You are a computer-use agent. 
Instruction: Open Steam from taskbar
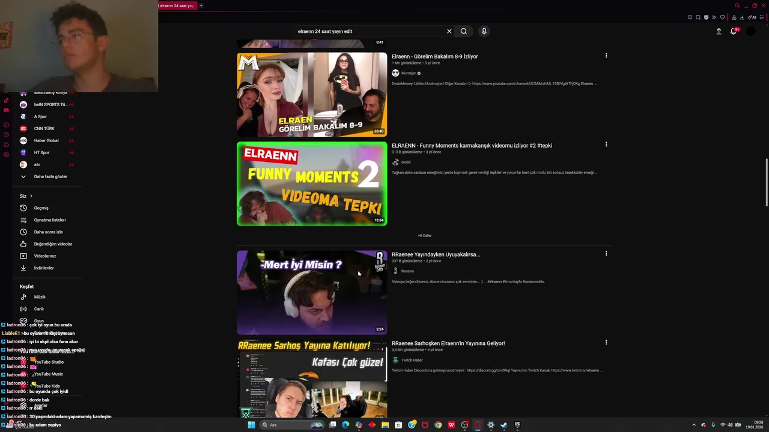pyautogui.click(x=503, y=425)
